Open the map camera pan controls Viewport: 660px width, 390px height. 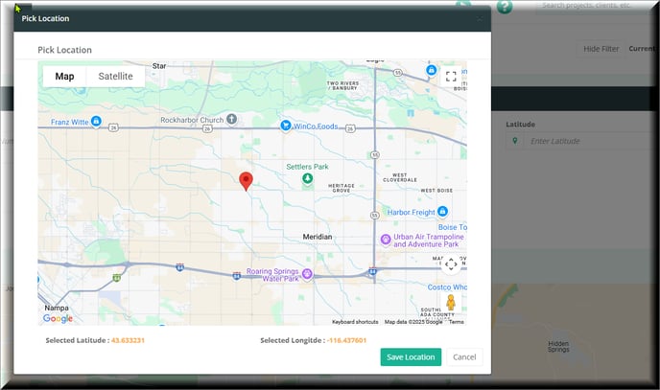click(450, 265)
